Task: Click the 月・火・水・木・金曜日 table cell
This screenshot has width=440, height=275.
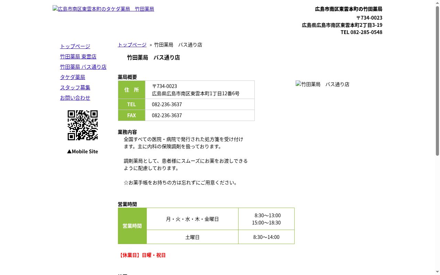Action: pos(192,219)
